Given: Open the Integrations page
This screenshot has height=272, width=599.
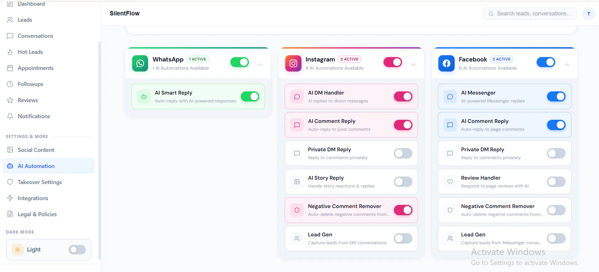Looking at the screenshot, I should point(49,198).
